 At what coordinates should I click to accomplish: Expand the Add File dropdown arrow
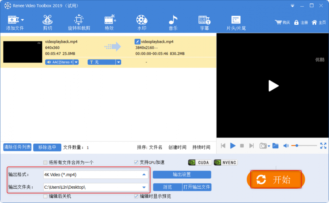click(x=23, y=20)
